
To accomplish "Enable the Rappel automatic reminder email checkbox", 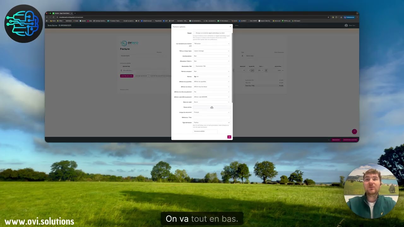I will [194, 33].
